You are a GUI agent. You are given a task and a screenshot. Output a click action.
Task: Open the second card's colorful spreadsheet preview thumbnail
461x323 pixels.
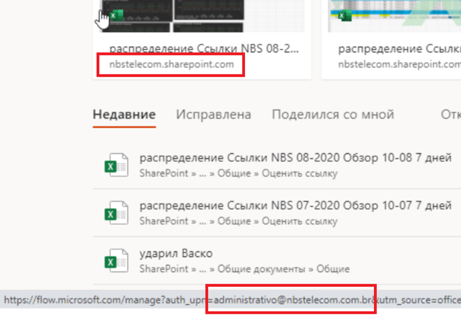pos(394,16)
